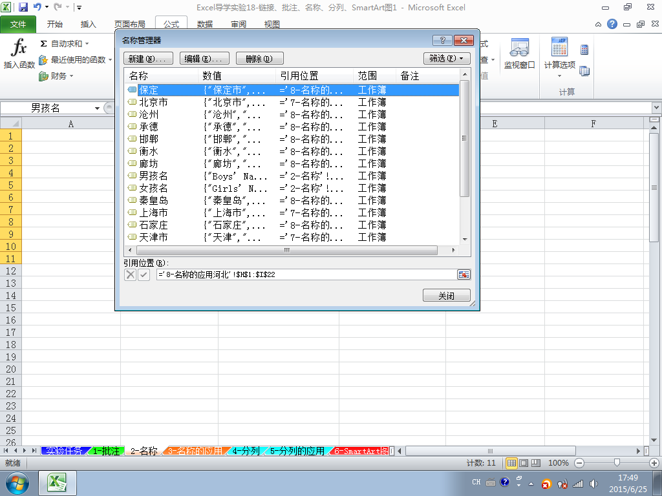Minimize the ribbon with the caret icon
The height and width of the screenshot is (496, 662).
598,25
